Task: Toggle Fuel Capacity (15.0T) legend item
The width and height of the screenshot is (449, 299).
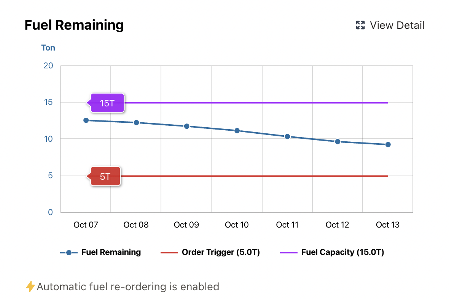Action: [x=342, y=252]
